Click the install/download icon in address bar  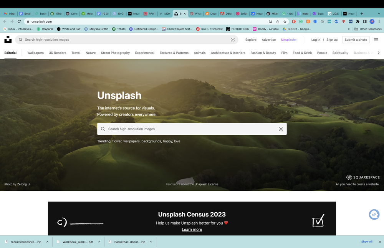[271, 21]
